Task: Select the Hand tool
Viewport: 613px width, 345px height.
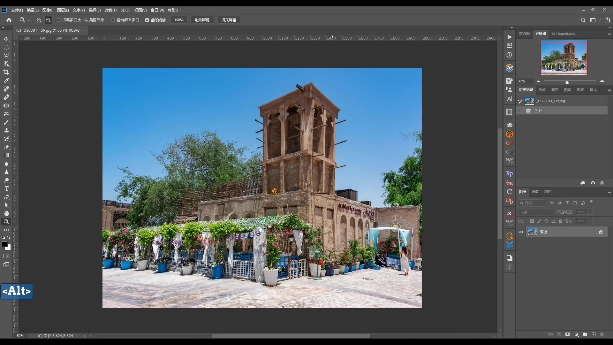Action: coord(6,213)
